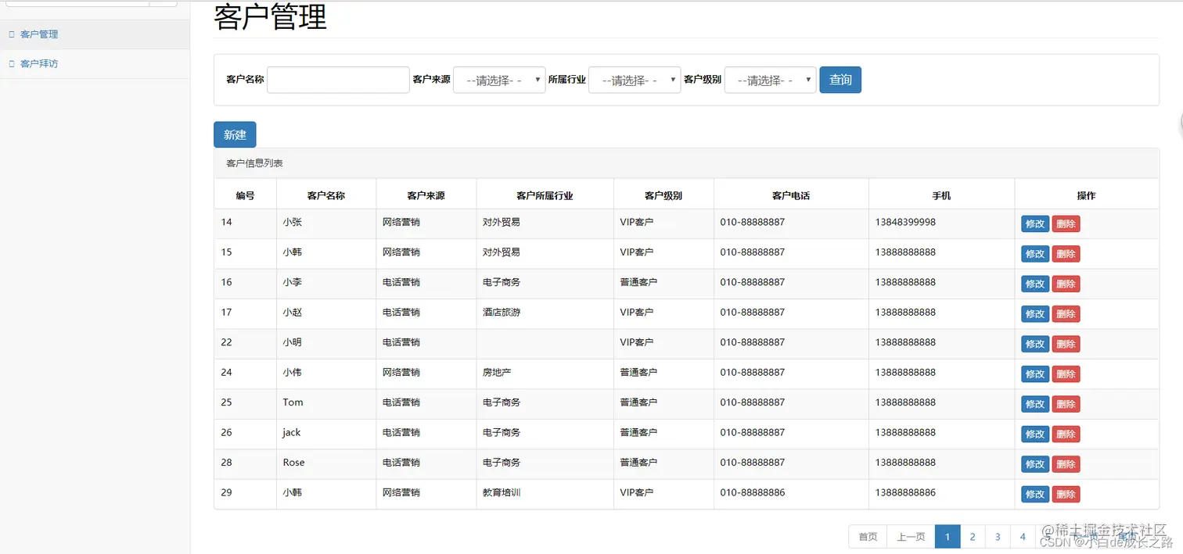Click the customer name 小明
The width and height of the screenshot is (1183, 554).
click(x=292, y=342)
